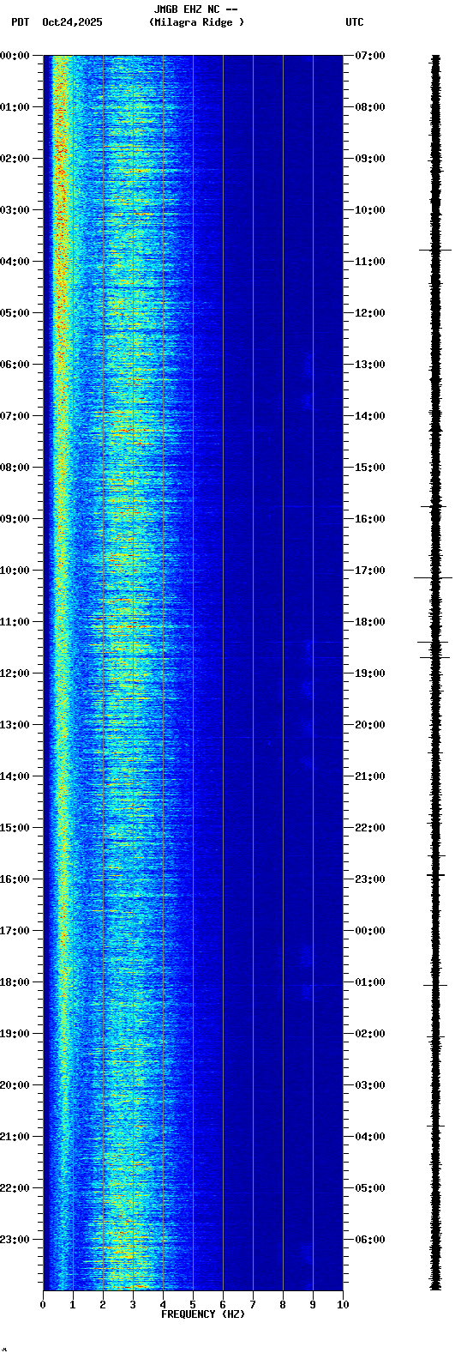Click the UTC timezone label

pyautogui.click(x=355, y=22)
